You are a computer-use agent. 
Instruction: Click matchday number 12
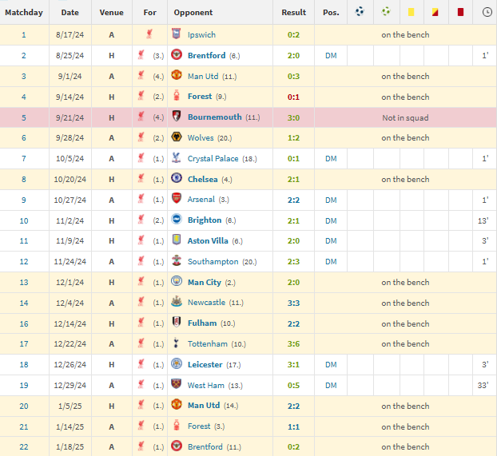click(24, 261)
